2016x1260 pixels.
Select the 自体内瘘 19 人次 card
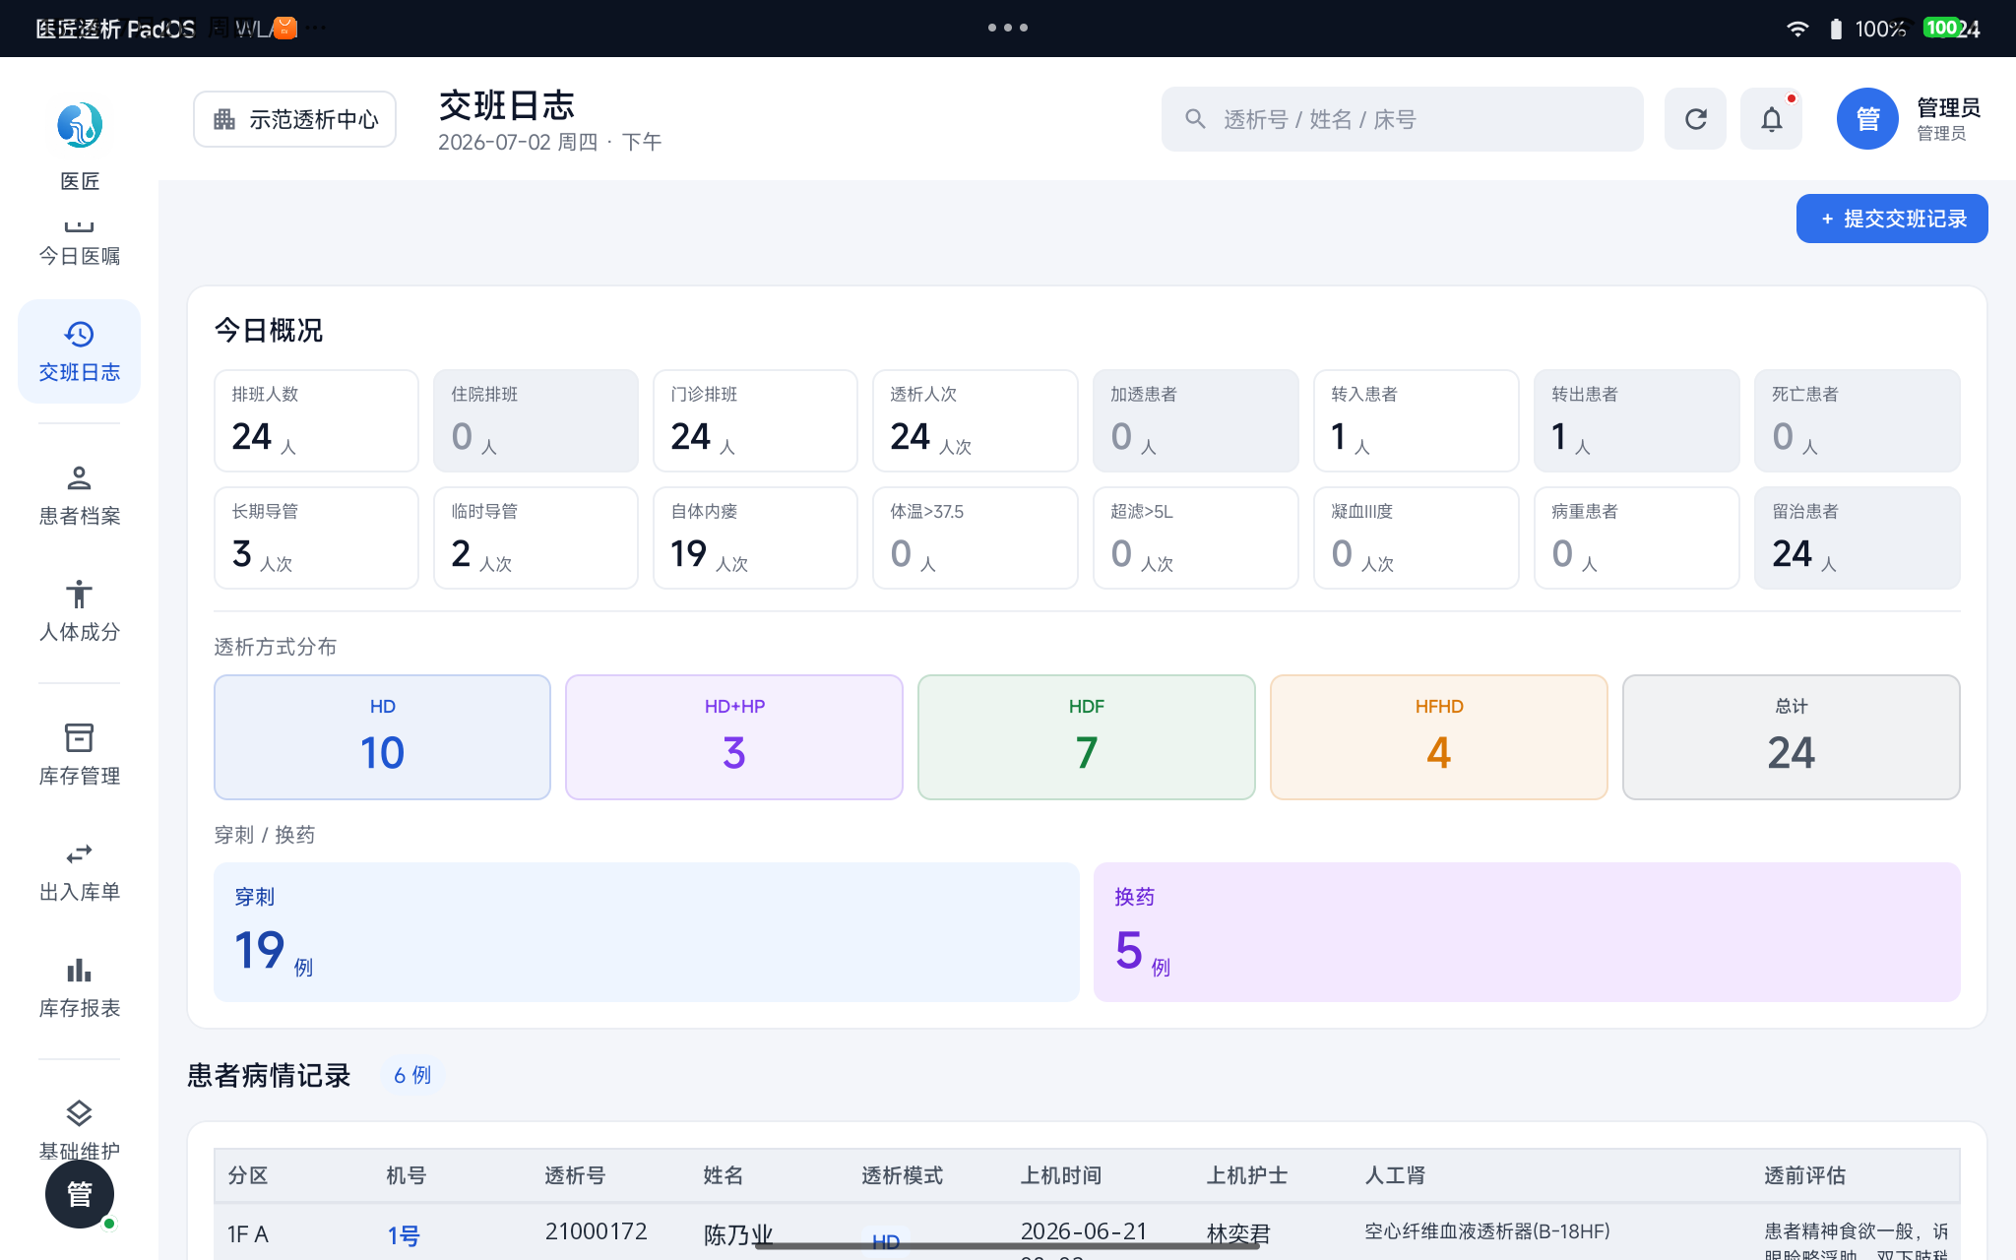tap(755, 537)
